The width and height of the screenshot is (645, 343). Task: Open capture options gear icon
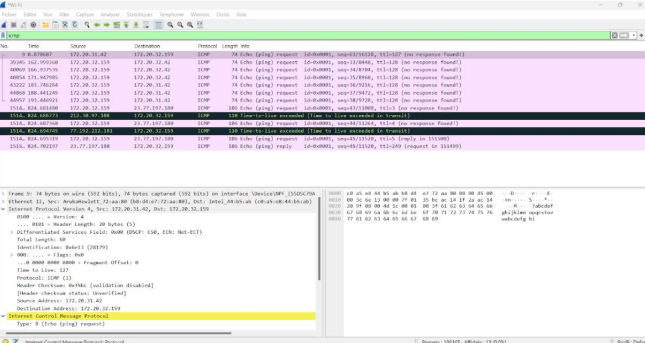[34, 25]
